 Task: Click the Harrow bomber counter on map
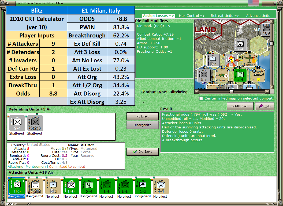[222, 75]
